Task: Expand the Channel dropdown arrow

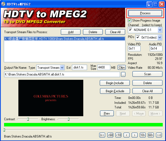Action: 160,30
